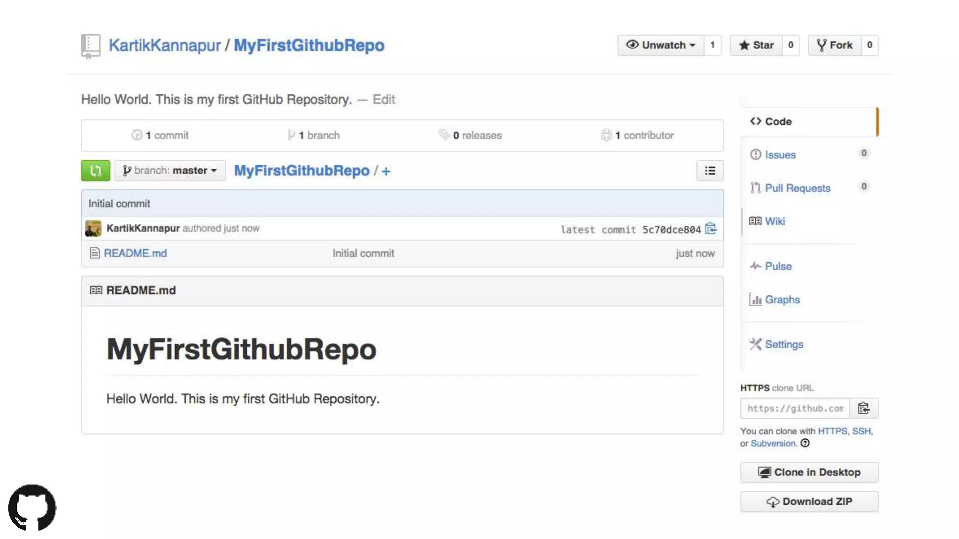Click the GitHub Octocat logo
Screen dimensions: 959x539
(x=32, y=507)
